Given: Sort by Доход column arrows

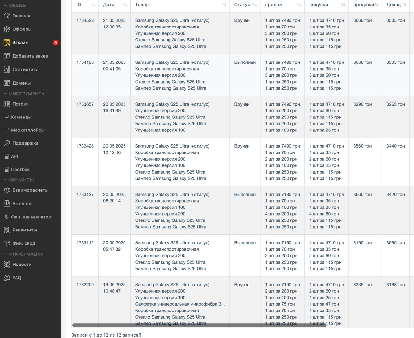Looking at the screenshot, I should coord(404,5).
